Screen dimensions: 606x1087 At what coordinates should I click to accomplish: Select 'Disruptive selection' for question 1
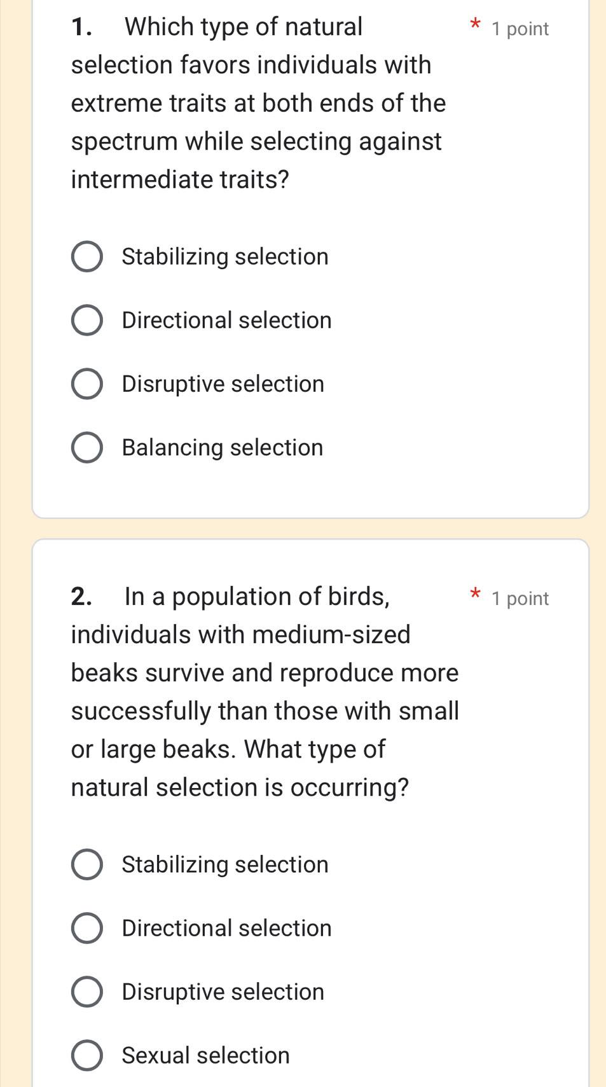87,384
